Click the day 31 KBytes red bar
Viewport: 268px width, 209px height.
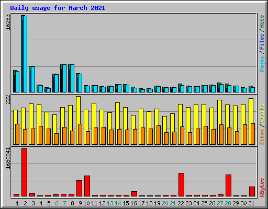tap(252, 191)
